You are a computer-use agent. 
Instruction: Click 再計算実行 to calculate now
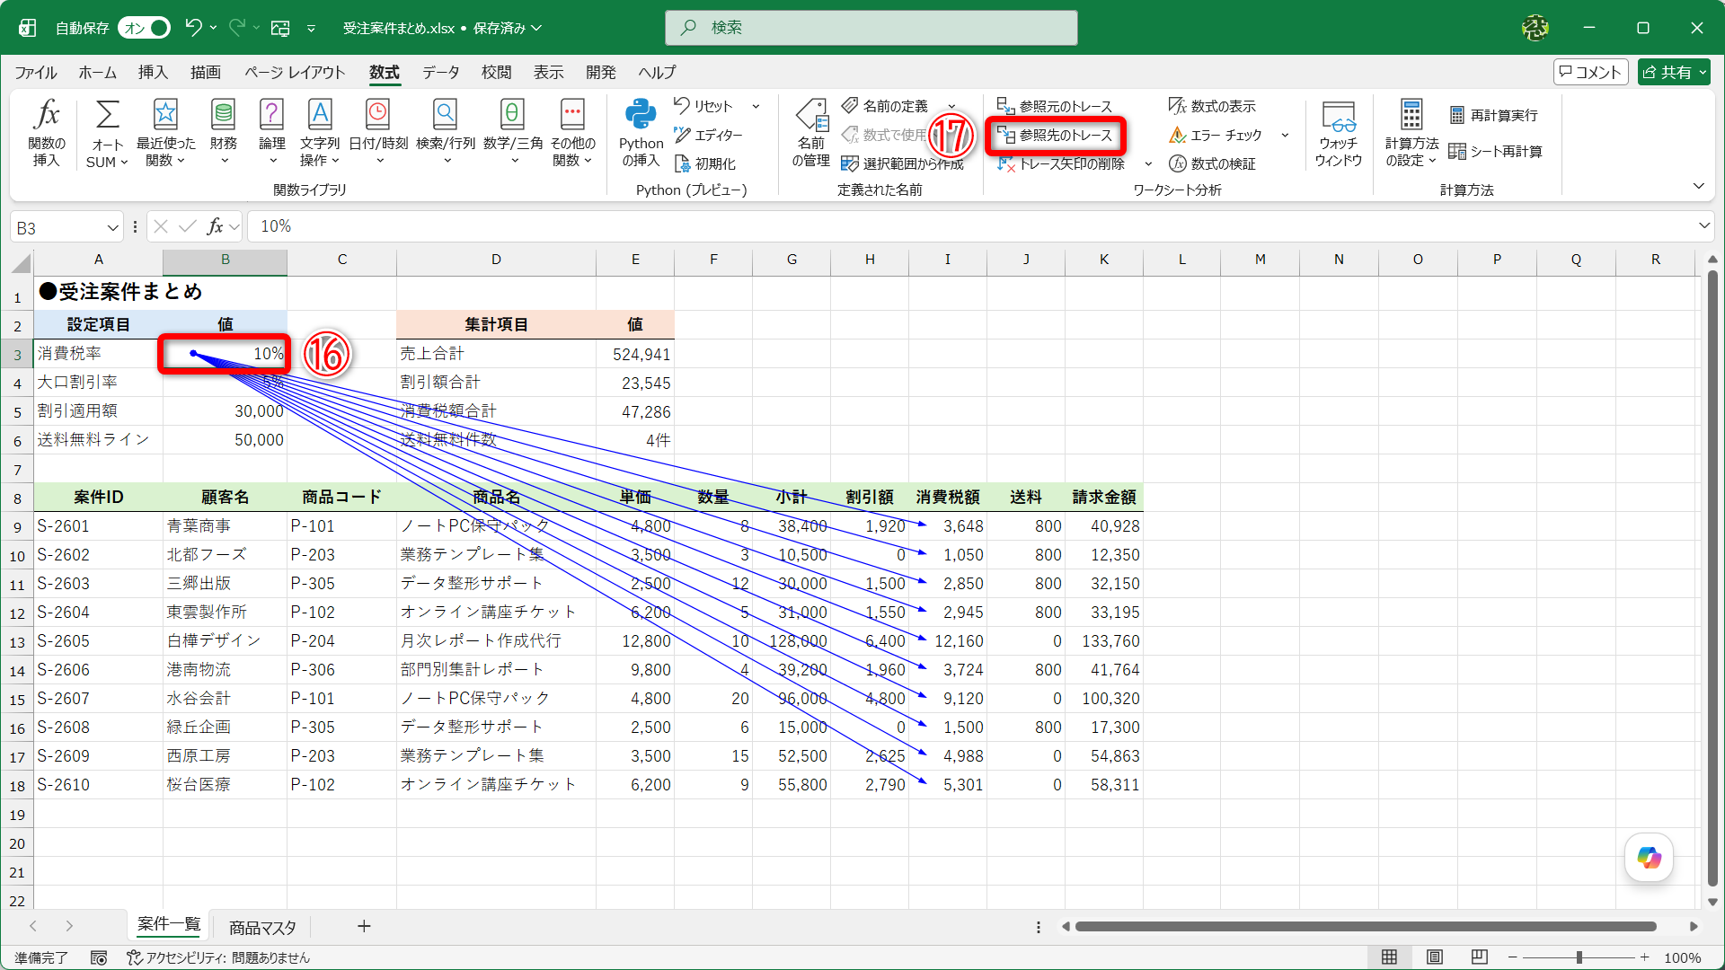coord(1493,115)
